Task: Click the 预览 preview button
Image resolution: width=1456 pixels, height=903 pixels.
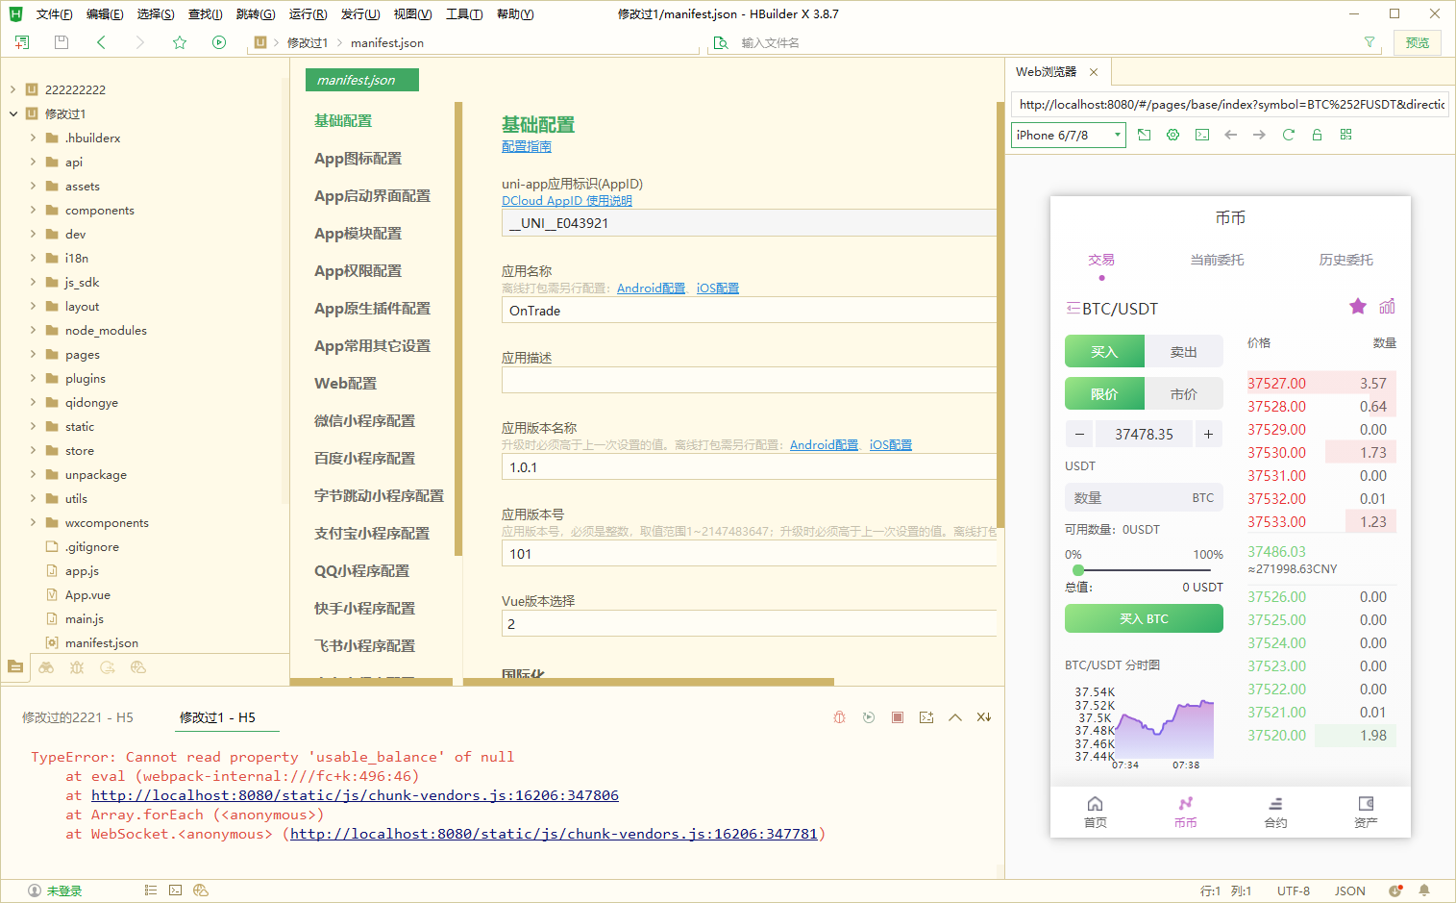Action: [1417, 42]
